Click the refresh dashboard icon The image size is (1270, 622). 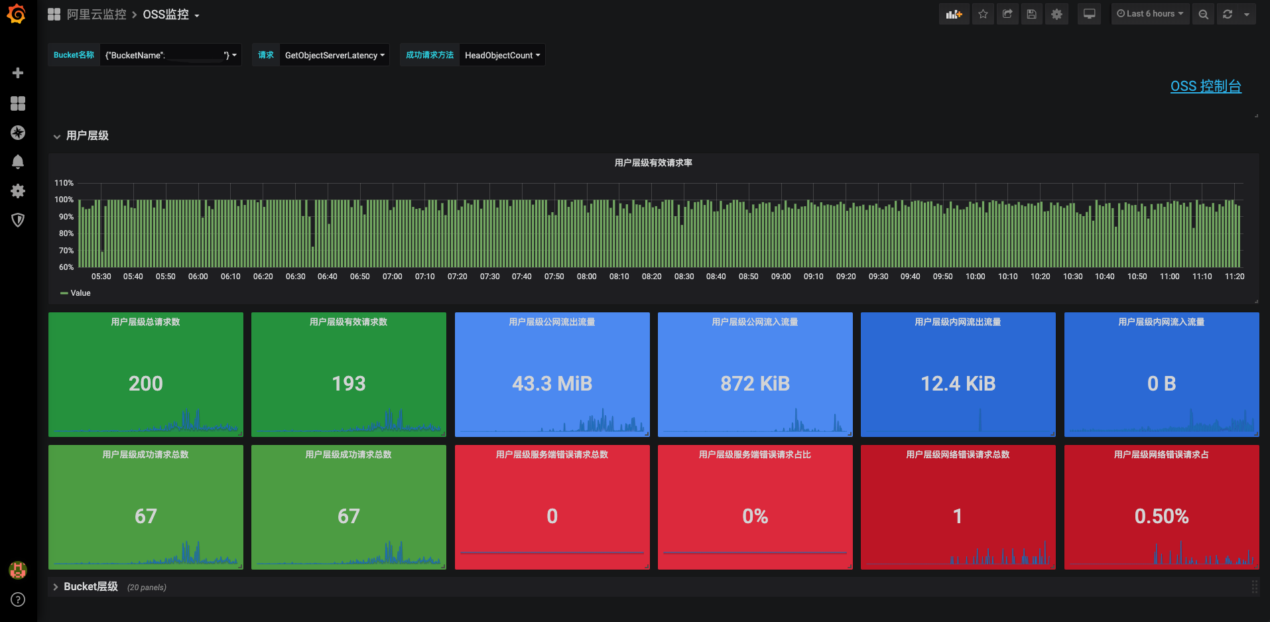click(x=1228, y=14)
